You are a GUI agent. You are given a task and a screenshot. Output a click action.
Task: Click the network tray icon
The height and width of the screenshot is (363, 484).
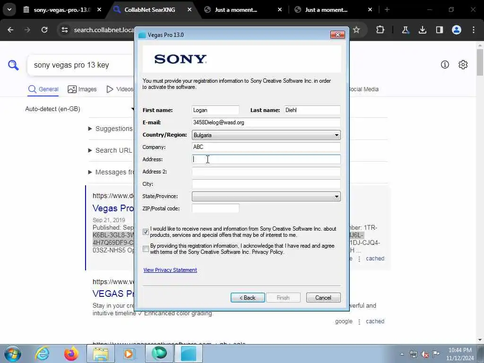click(x=413, y=354)
